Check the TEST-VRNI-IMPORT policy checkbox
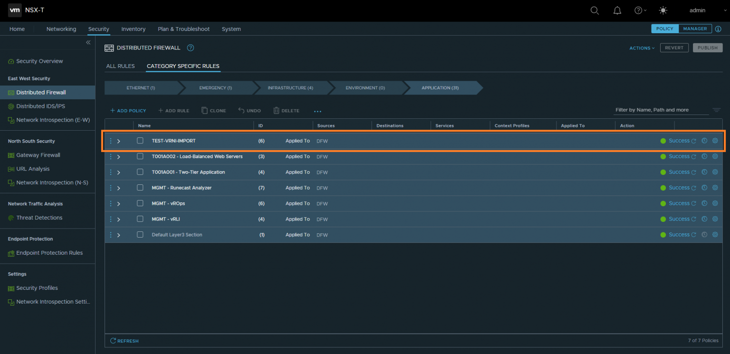730x354 pixels. point(140,141)
